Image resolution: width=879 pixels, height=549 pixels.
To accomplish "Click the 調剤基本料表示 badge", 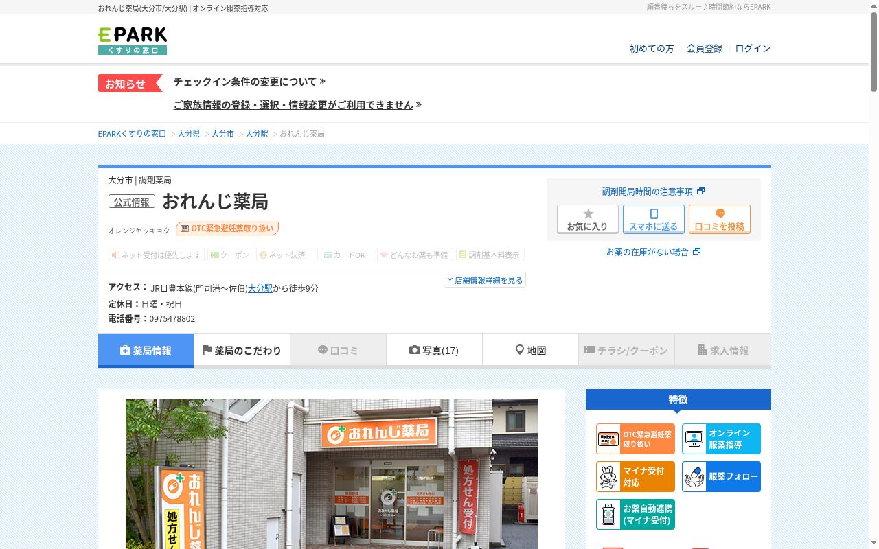I will [x=490, y=255].
